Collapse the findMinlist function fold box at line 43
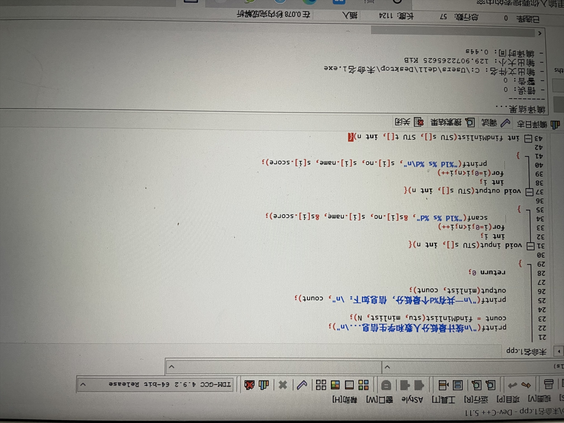This screenshot has width=564, height=423. [x=528, y=139]
